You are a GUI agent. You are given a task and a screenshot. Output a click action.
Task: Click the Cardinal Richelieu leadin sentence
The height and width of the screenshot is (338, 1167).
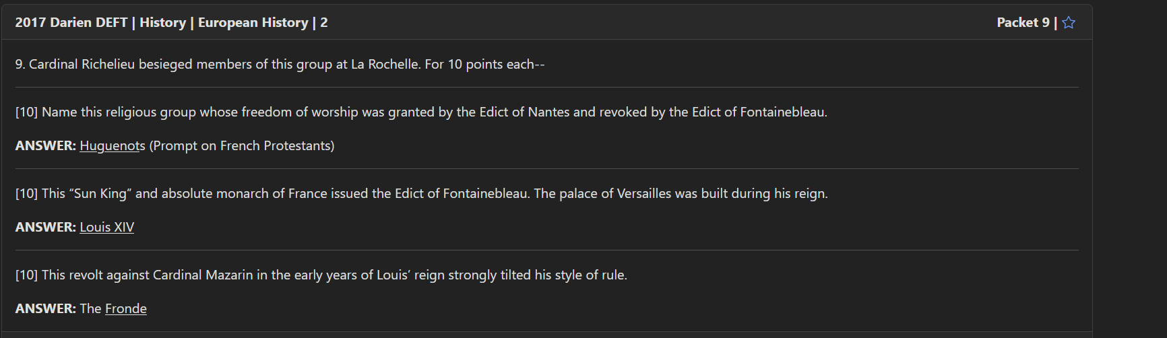coord(280,65)
